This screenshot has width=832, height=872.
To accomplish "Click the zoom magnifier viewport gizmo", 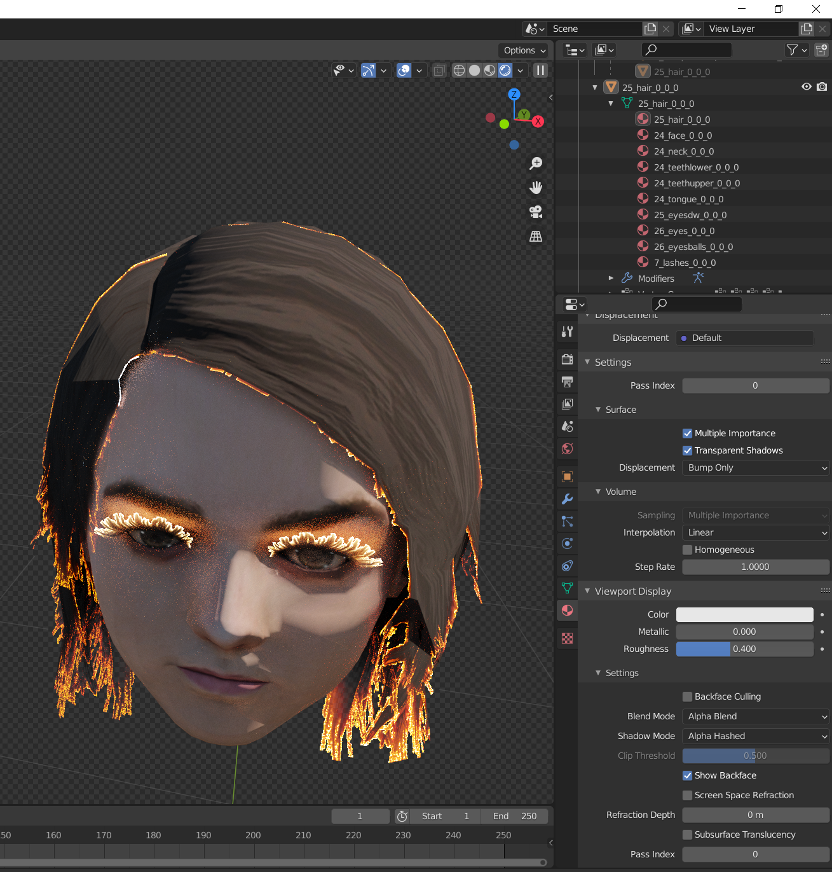I will pyautogui.click(x=536, y=163).
